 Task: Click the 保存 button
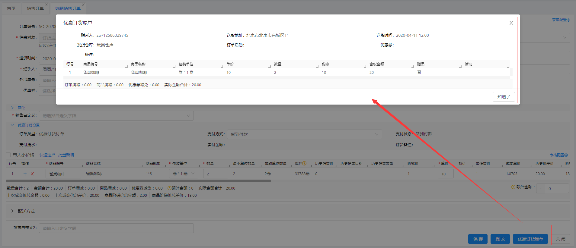(x=478, y=239)
